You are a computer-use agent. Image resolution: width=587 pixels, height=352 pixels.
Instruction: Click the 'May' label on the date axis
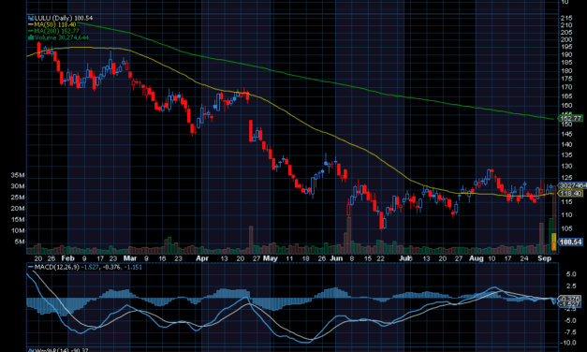pyautogui.click(x=271, y=258)
